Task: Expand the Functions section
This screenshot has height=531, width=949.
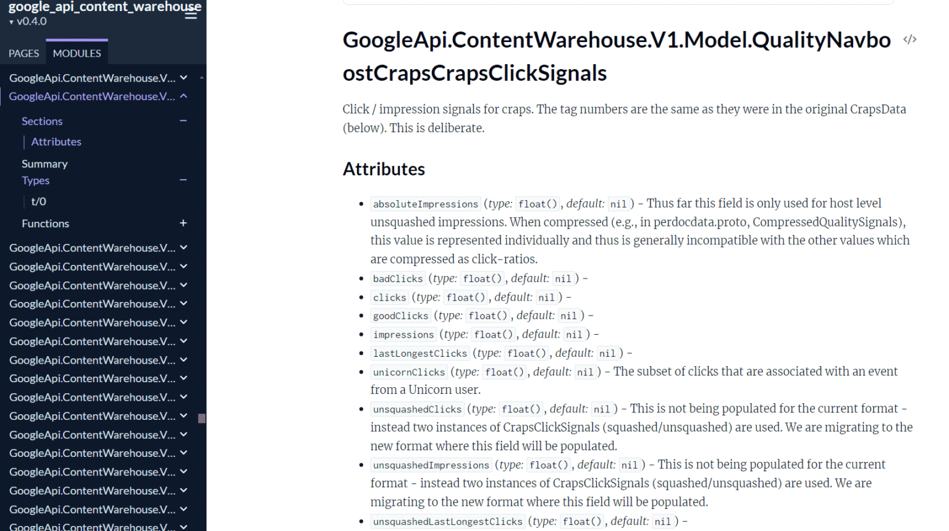Action: pyautogui.click(x=183, y=223)
